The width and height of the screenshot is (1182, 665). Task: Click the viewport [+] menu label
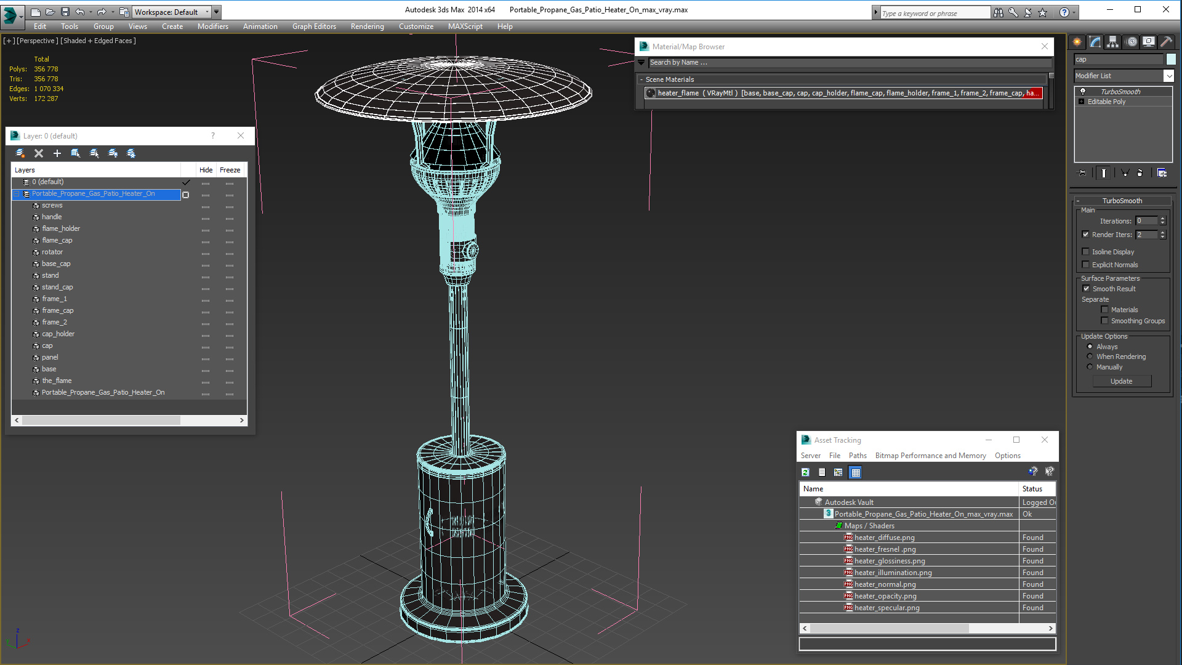pos(9,41)
